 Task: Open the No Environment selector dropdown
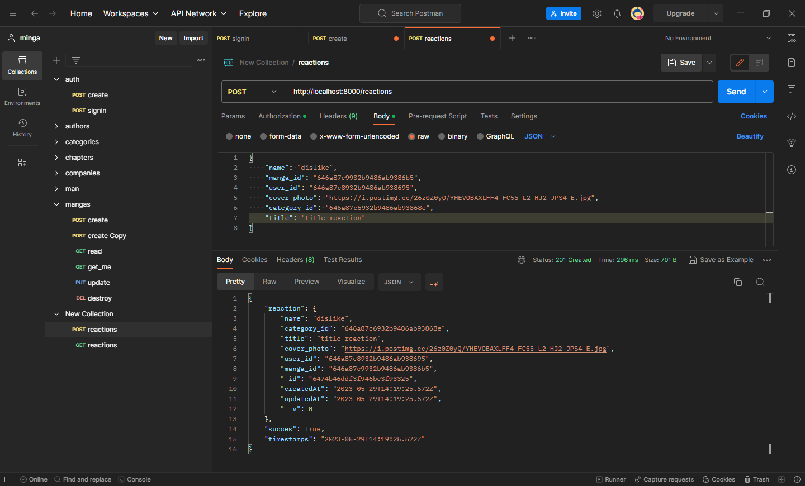pos(718,38)
